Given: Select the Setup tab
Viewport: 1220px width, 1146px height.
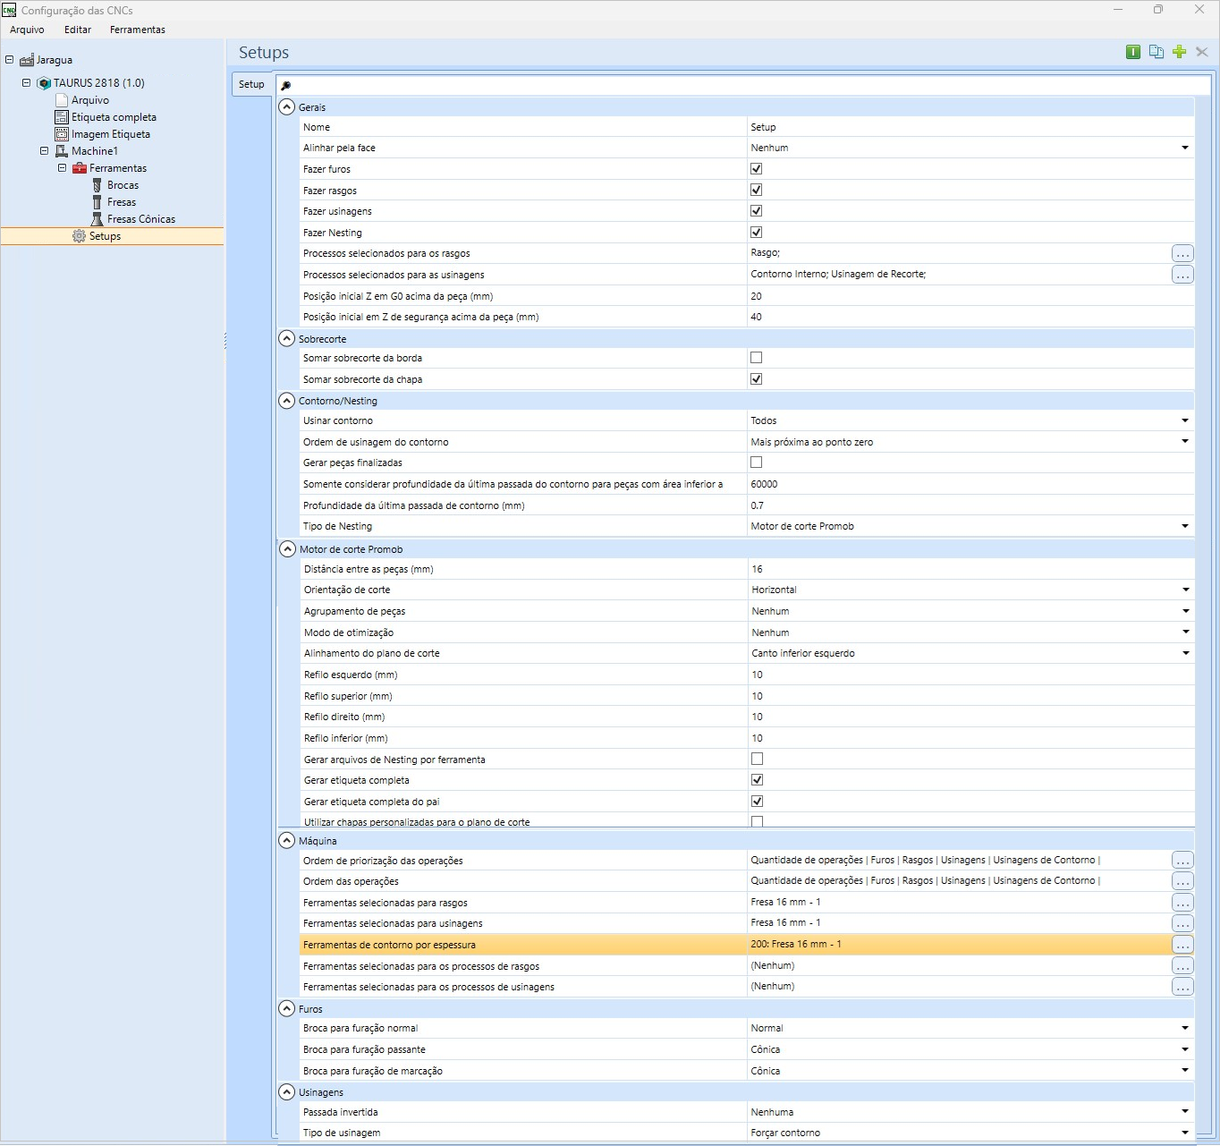Looking at the screenshot, I should tap(251, 84).
